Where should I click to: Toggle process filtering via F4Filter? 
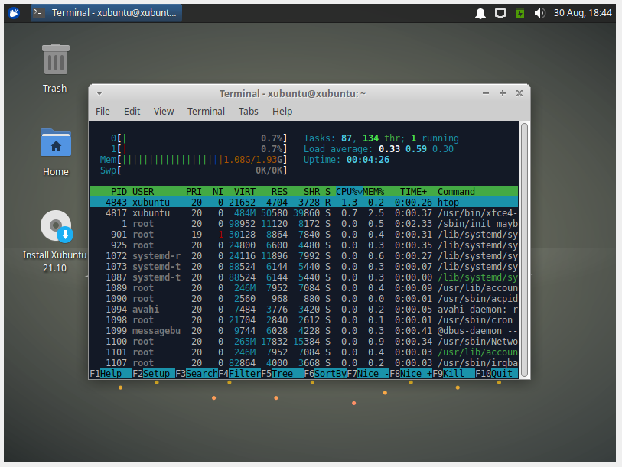(239, 374)
